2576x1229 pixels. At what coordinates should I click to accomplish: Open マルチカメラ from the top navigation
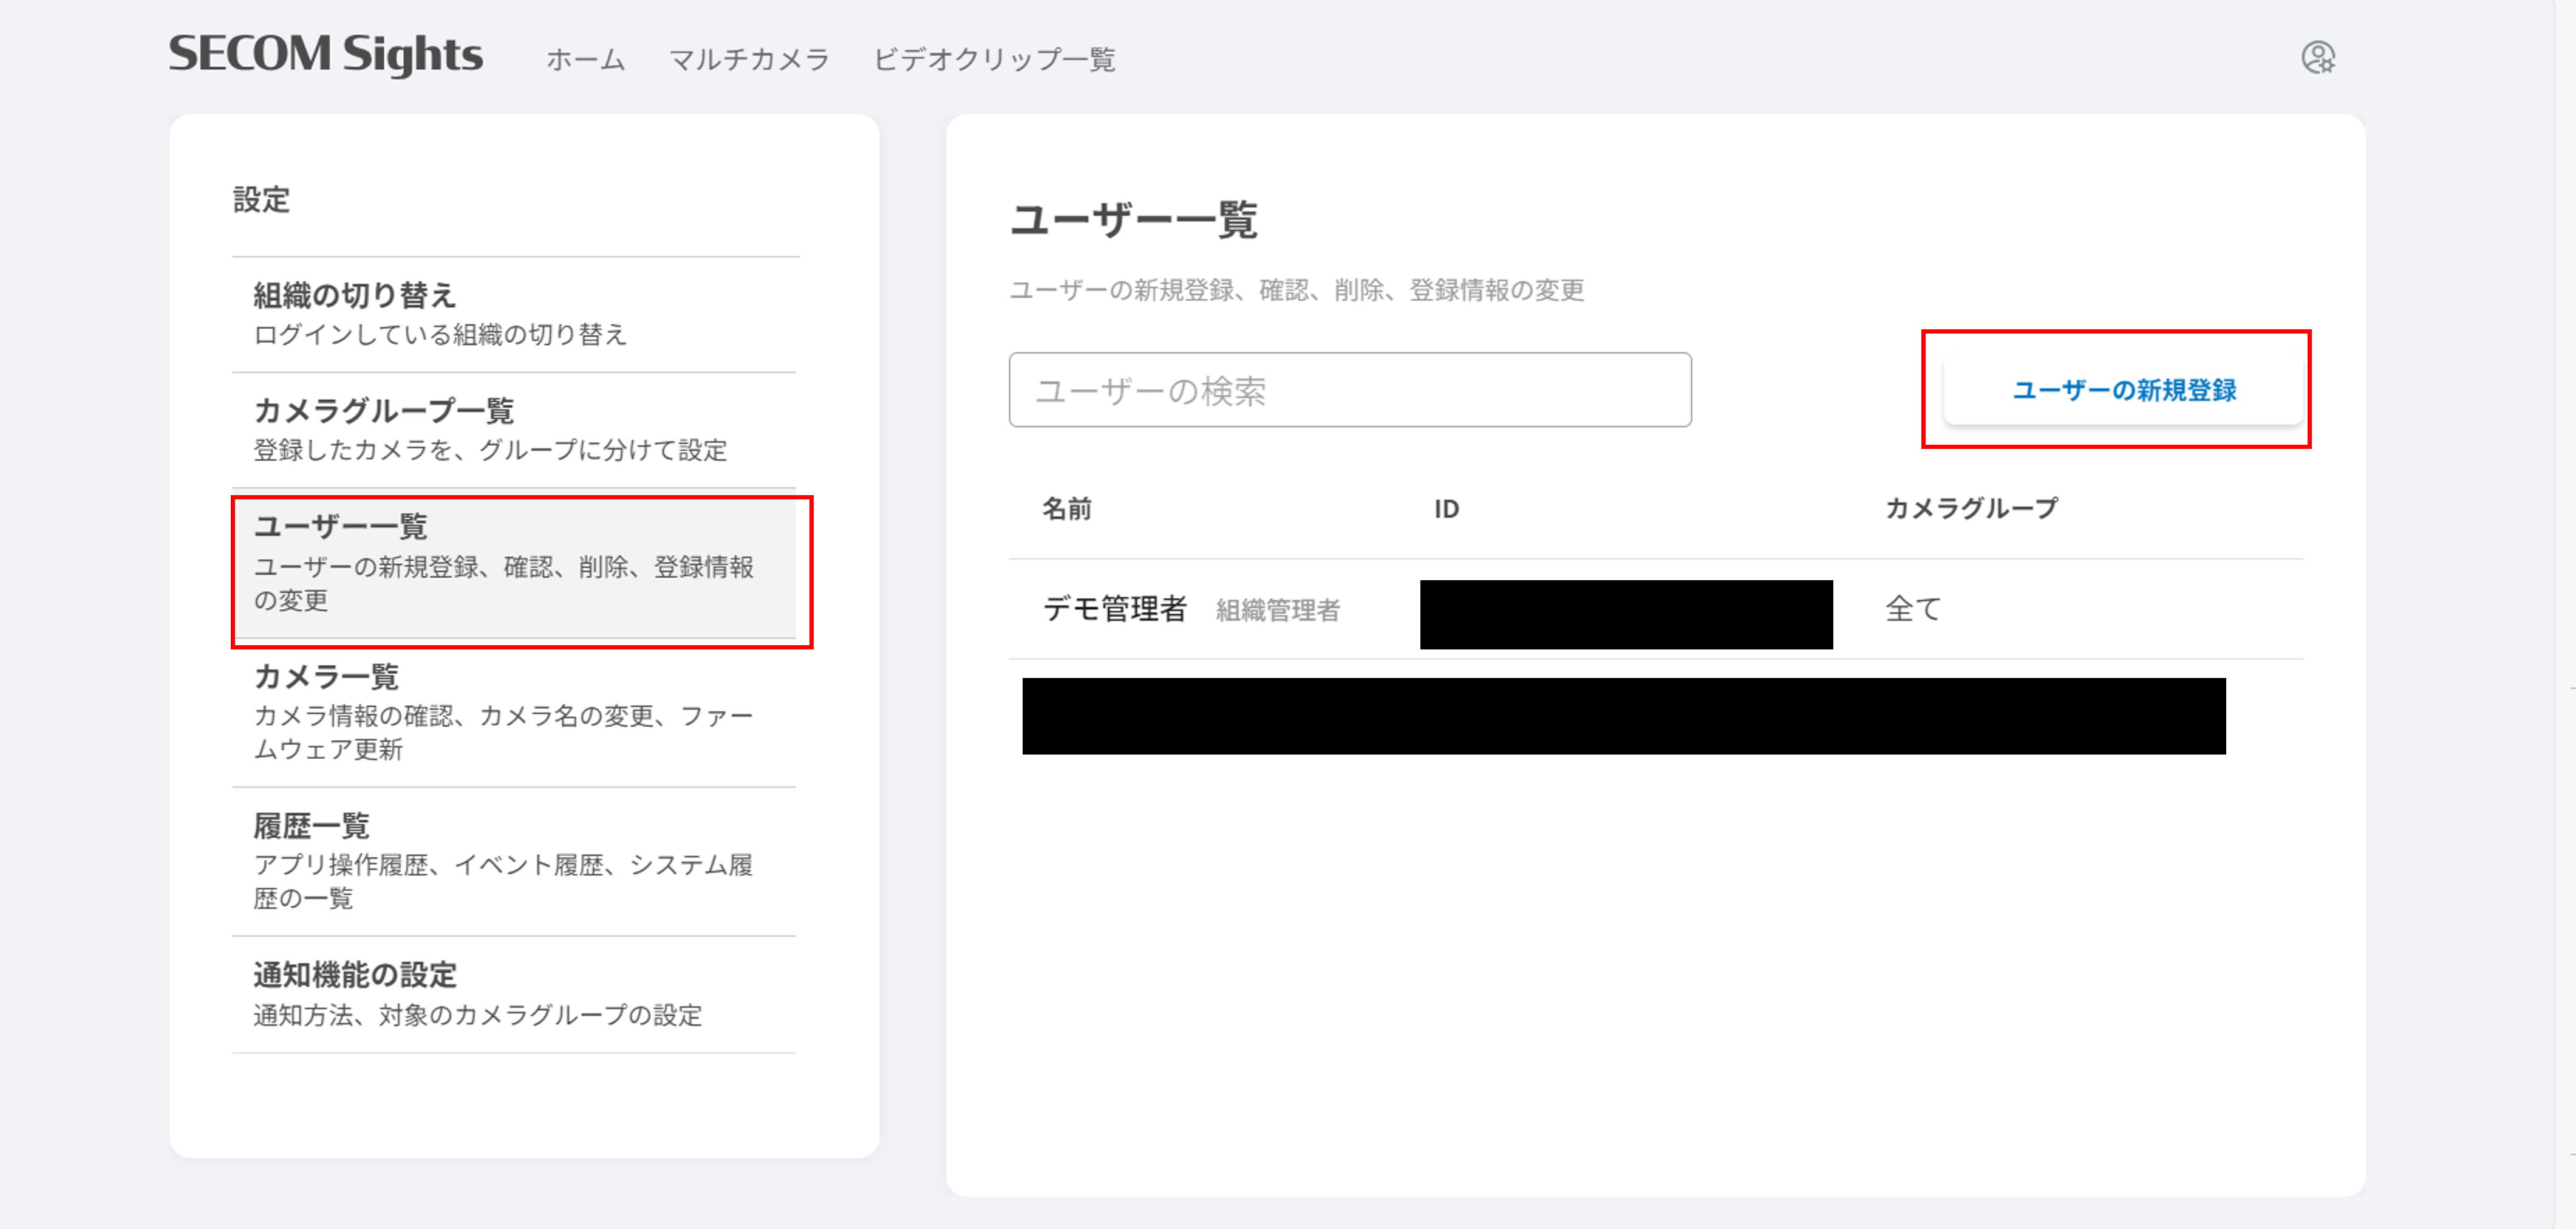point(749,59)
